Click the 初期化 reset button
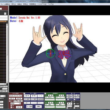Screen dimensions: 110x110 point(38,107)
